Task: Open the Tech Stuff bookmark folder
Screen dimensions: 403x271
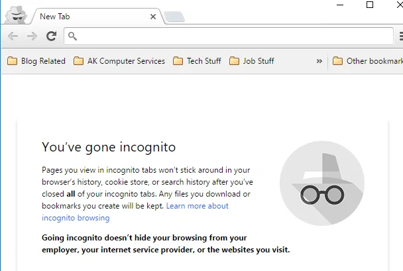Action: coord(197,61)
